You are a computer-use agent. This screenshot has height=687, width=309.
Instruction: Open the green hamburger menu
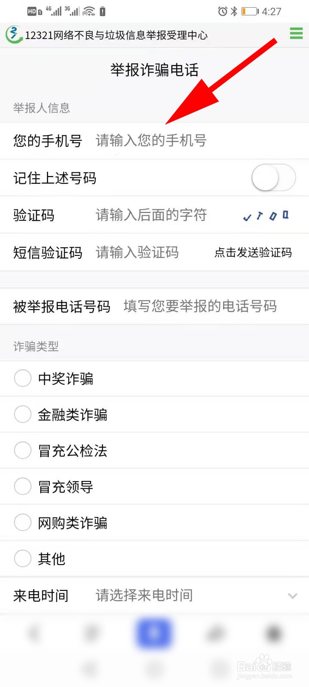[x=296, y=33]
